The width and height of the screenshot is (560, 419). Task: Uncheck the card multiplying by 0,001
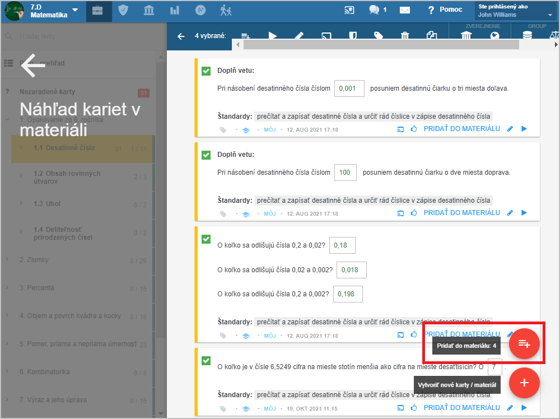pos(206,71)
